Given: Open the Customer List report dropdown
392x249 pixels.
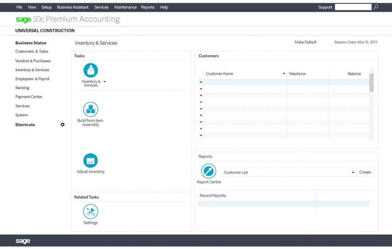Looking at the screenshot, I should [353, 173].
